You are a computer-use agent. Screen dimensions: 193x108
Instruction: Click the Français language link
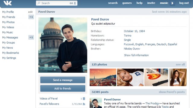click(x=150, y=44)
